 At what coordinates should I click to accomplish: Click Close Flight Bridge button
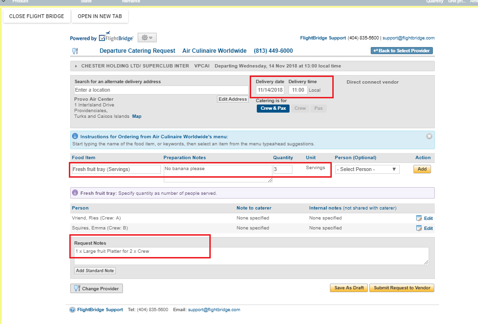tap(37, 16)
